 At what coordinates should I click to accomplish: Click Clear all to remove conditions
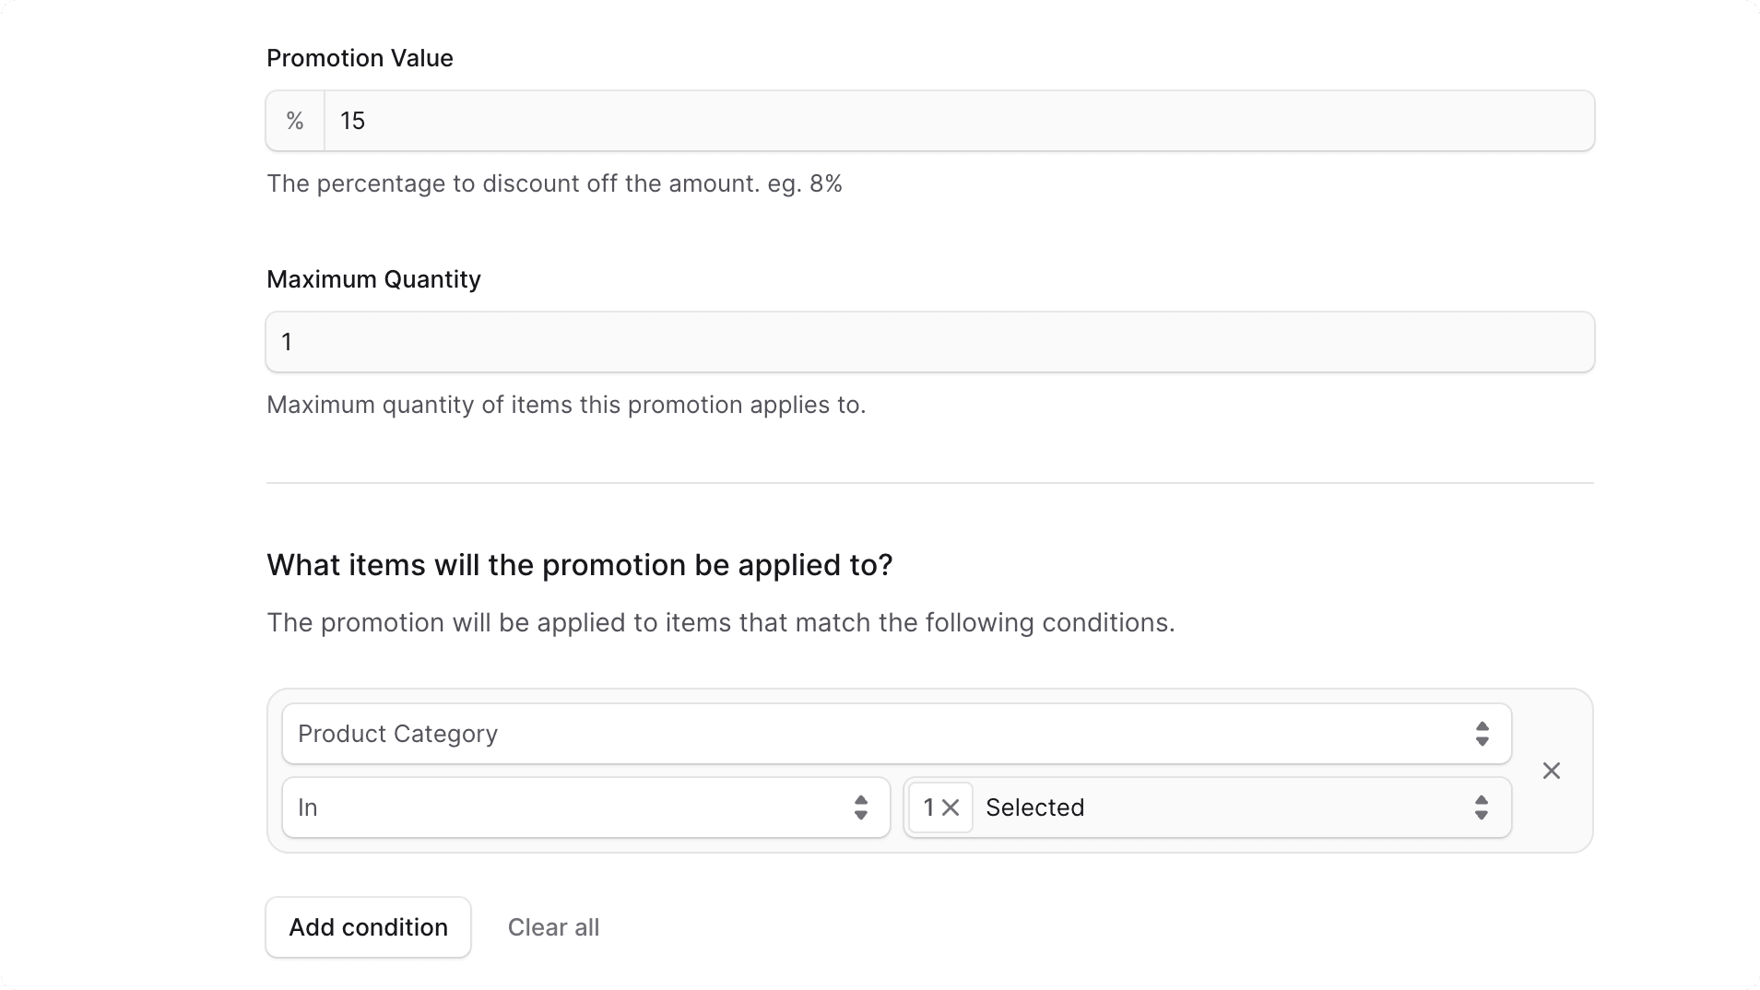553,927
